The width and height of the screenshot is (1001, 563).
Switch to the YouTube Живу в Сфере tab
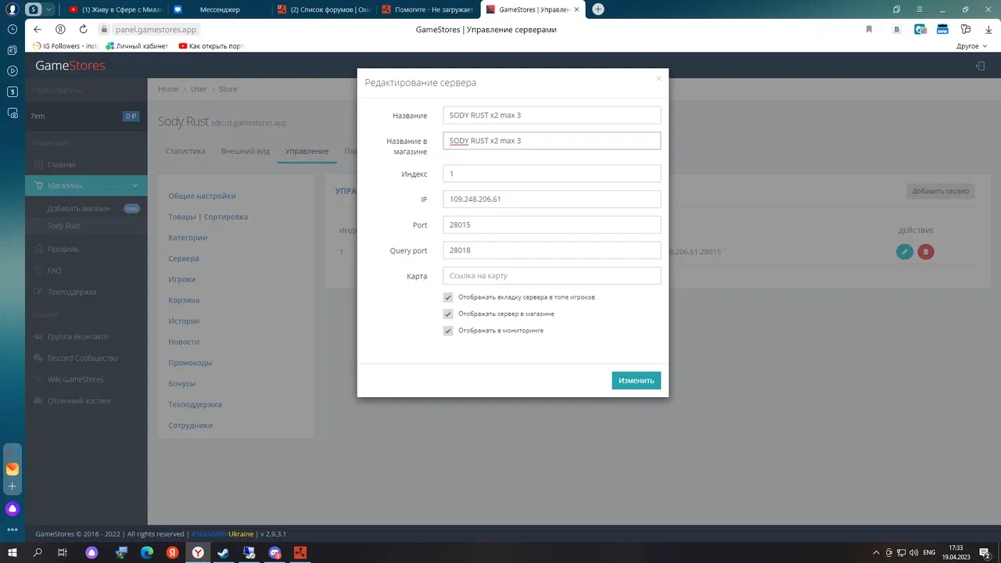[x=116, y=9]
